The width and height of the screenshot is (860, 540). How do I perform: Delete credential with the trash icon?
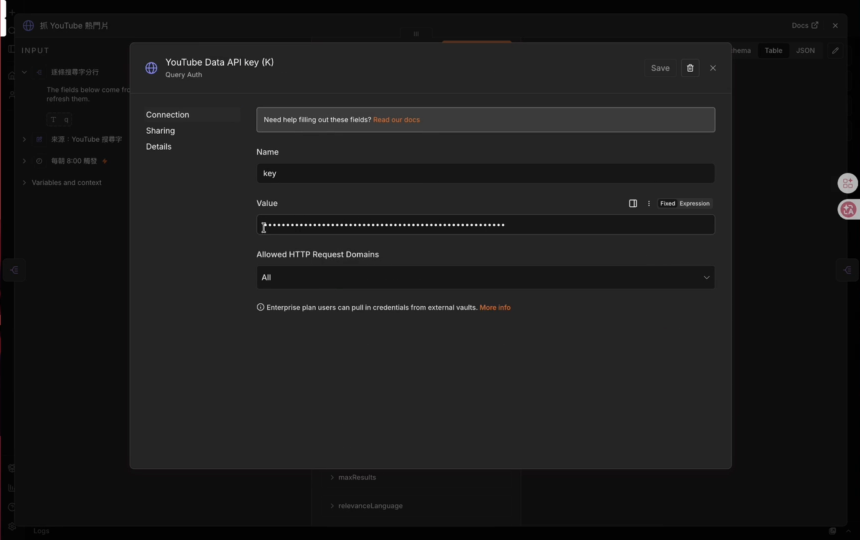pos(690,68)
